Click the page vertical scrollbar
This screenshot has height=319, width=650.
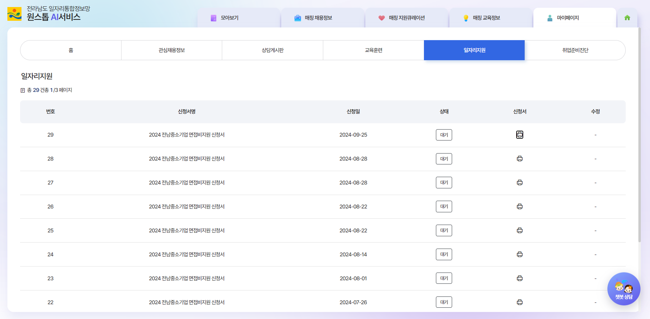[x=639, y=135]
